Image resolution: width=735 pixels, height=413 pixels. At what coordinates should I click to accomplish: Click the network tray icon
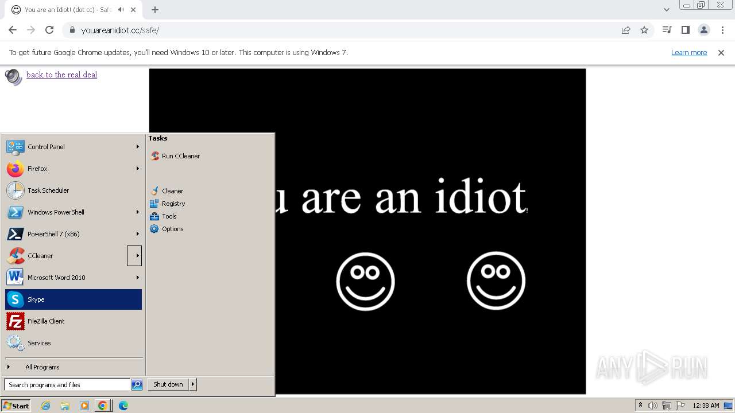click(667, 406)
